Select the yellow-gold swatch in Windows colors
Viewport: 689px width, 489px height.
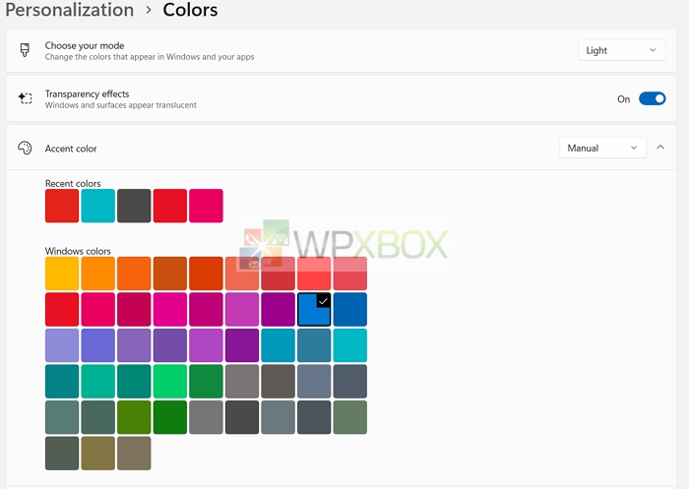[62, 274]
